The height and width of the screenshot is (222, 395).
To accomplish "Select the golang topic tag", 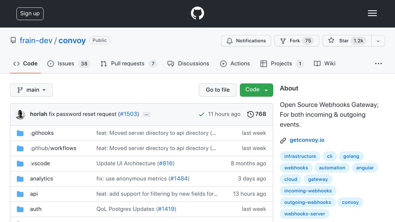I will click(351, 156).
